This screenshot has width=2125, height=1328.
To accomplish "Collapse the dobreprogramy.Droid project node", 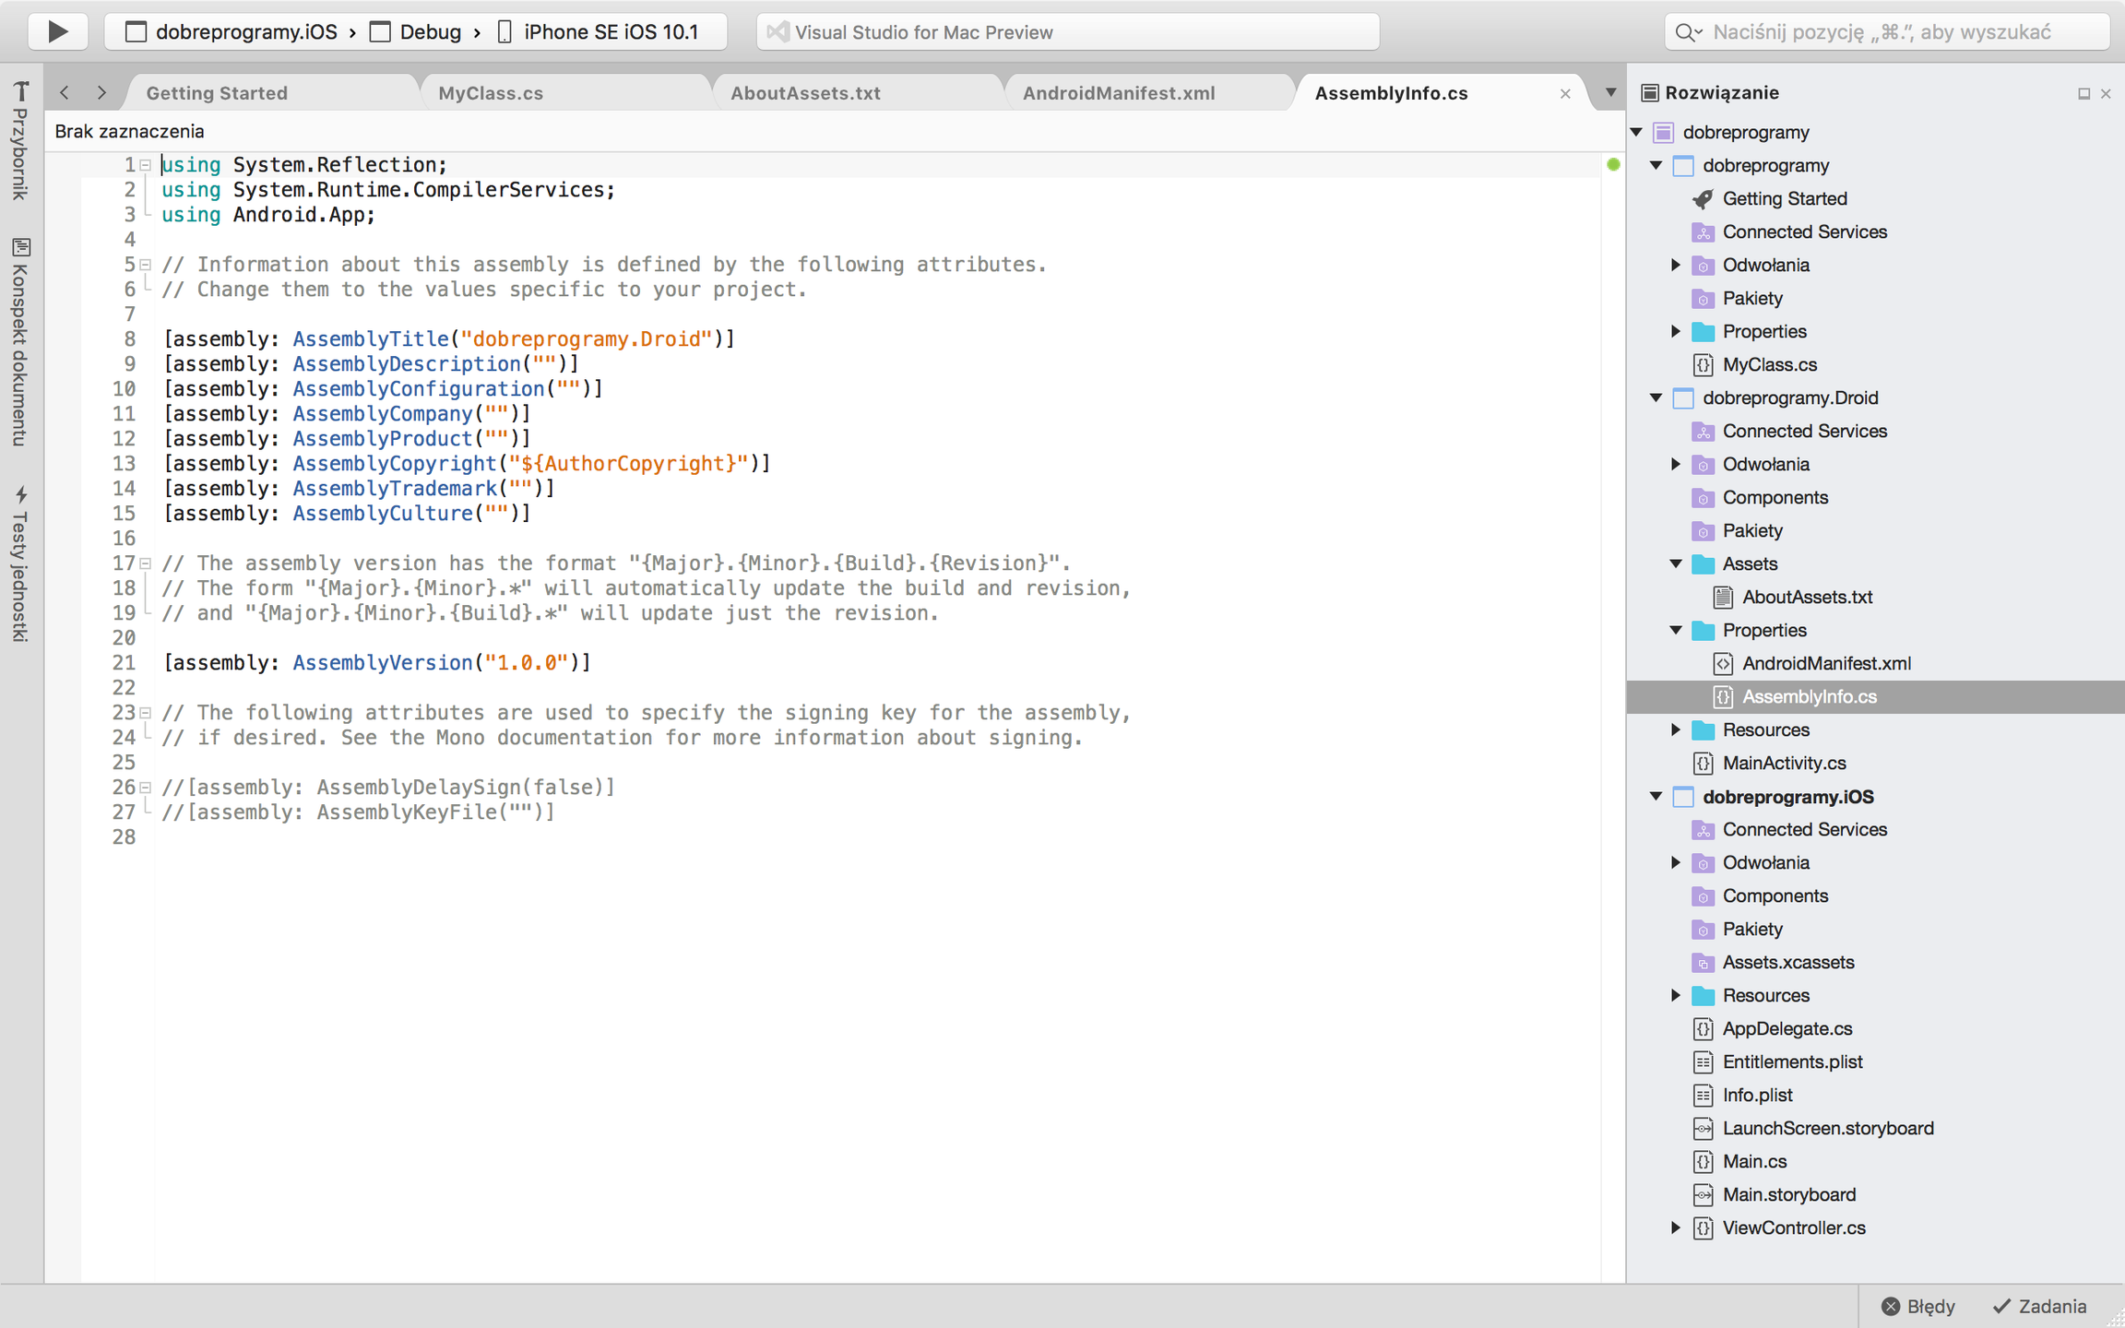I will point(1656,397).
